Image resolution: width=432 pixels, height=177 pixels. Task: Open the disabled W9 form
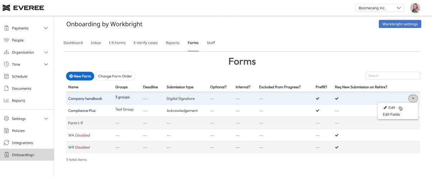(x=79, y=148)
